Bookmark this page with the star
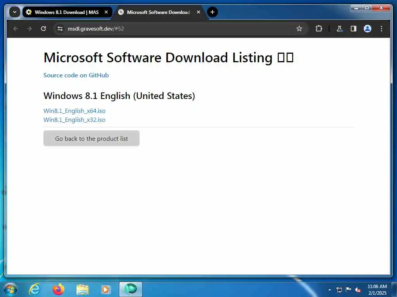This screenshot has height=297, width=397. 299,29
